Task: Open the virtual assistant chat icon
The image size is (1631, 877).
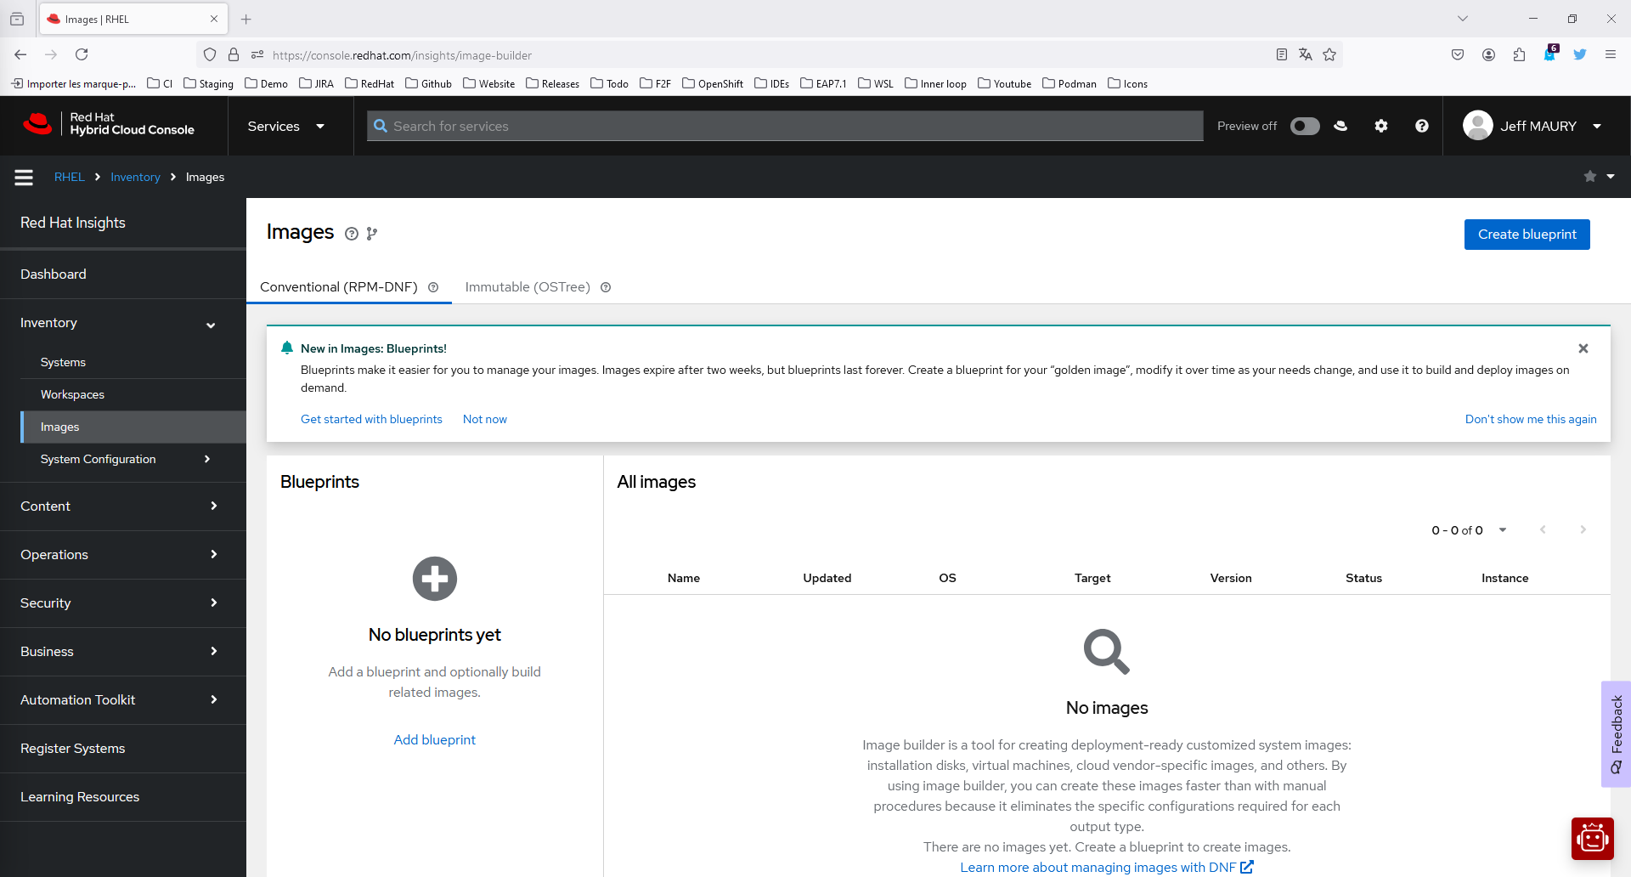Action: tap(1593, 838)
